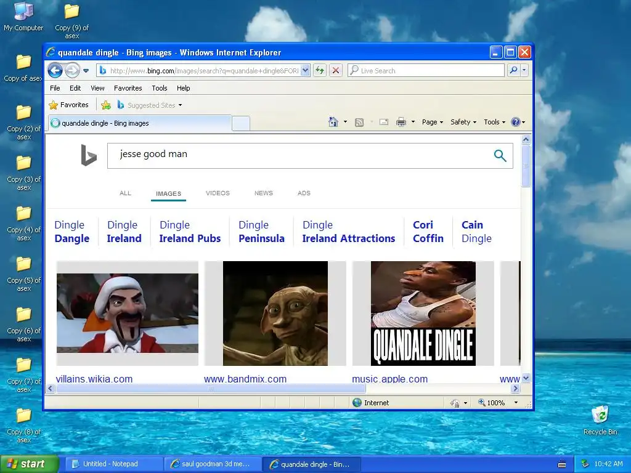631x473 pixels.
Task: Click the Cori Coffin suggestion
Action: 428,232
